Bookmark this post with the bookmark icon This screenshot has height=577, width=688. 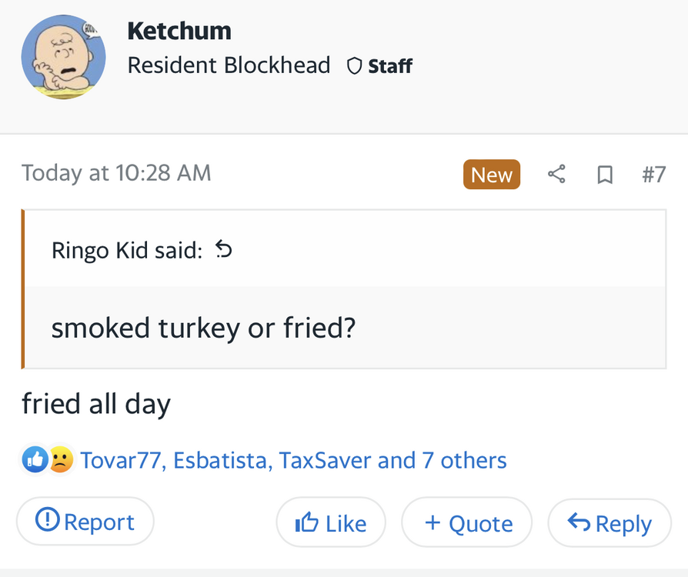coord(605,175)
